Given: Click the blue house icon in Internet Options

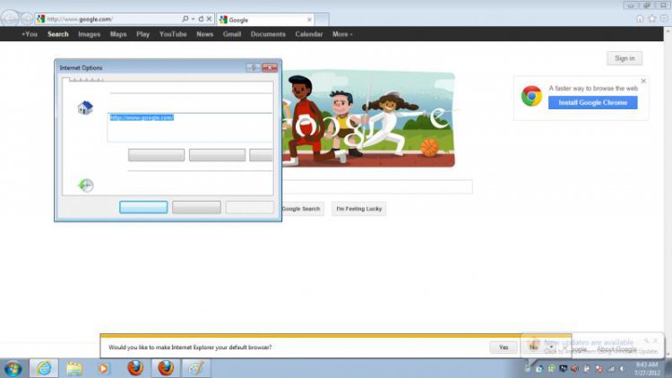Looking at the screenshot, I should pos(85,107).
